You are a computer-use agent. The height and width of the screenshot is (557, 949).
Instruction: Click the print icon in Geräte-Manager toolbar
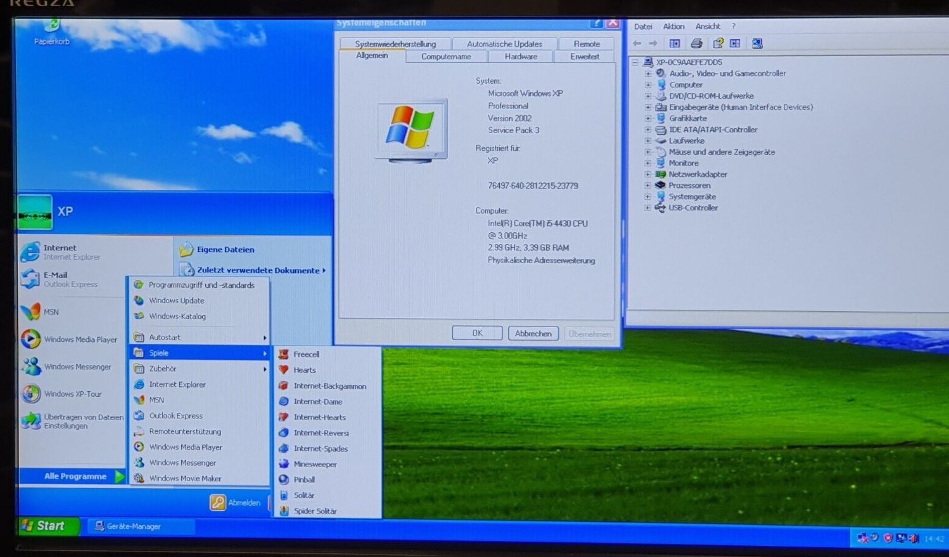click(x=696, y=44)
